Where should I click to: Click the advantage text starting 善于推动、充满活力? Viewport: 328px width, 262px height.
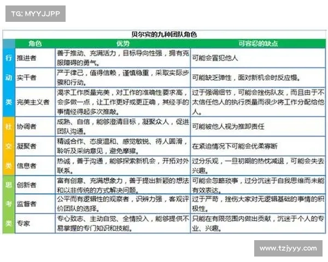[x=123, y=58]
